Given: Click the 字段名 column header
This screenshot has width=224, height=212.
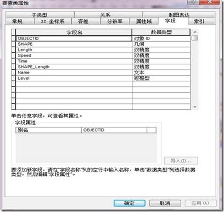Looking at the screenshot, I should [74, 32].
